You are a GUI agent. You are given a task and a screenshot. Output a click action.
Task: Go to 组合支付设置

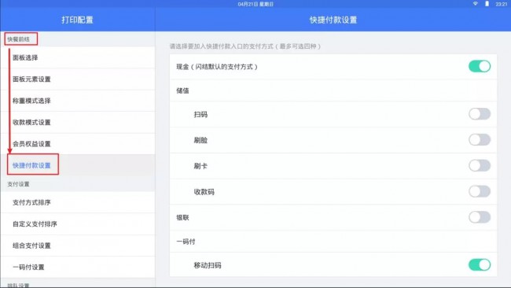[78, 246]
